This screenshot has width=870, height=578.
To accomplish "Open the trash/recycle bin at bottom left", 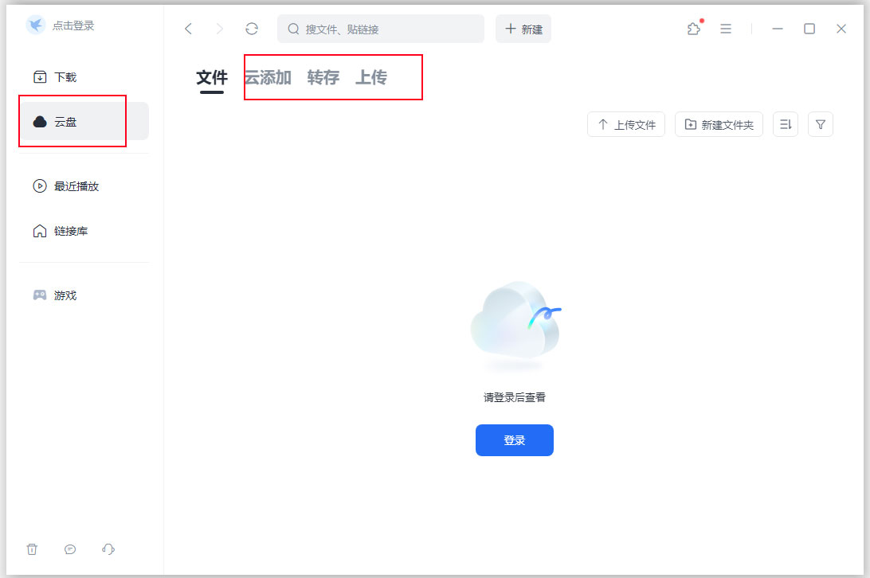I will 32,549.
